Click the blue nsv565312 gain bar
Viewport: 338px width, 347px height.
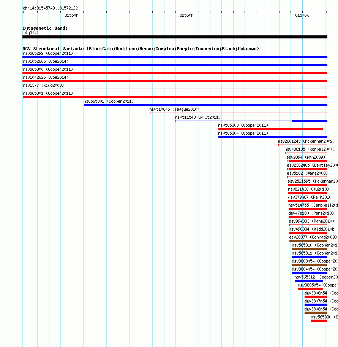pos(309,281)
